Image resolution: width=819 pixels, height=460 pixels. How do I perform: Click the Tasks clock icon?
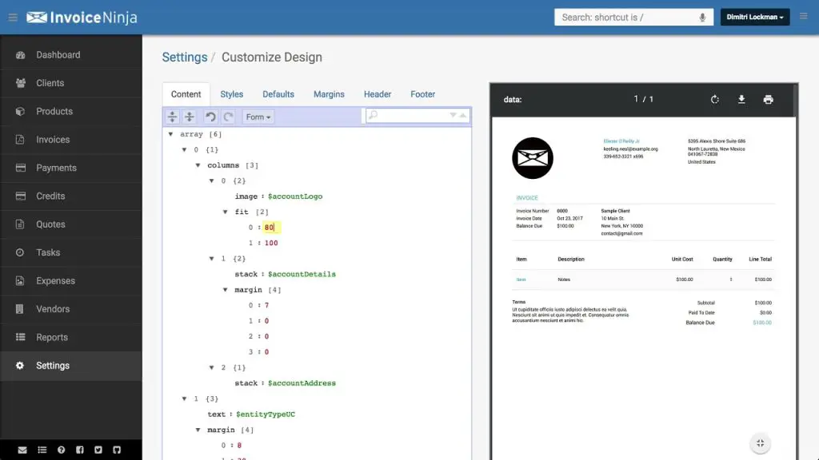20,252
